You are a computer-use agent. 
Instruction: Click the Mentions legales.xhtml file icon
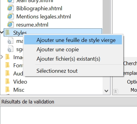[11, 16]
